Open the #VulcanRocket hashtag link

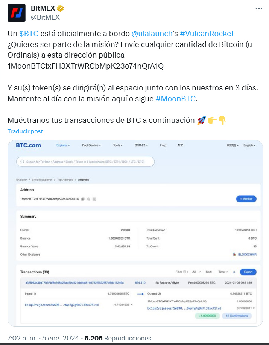[207, 34]
